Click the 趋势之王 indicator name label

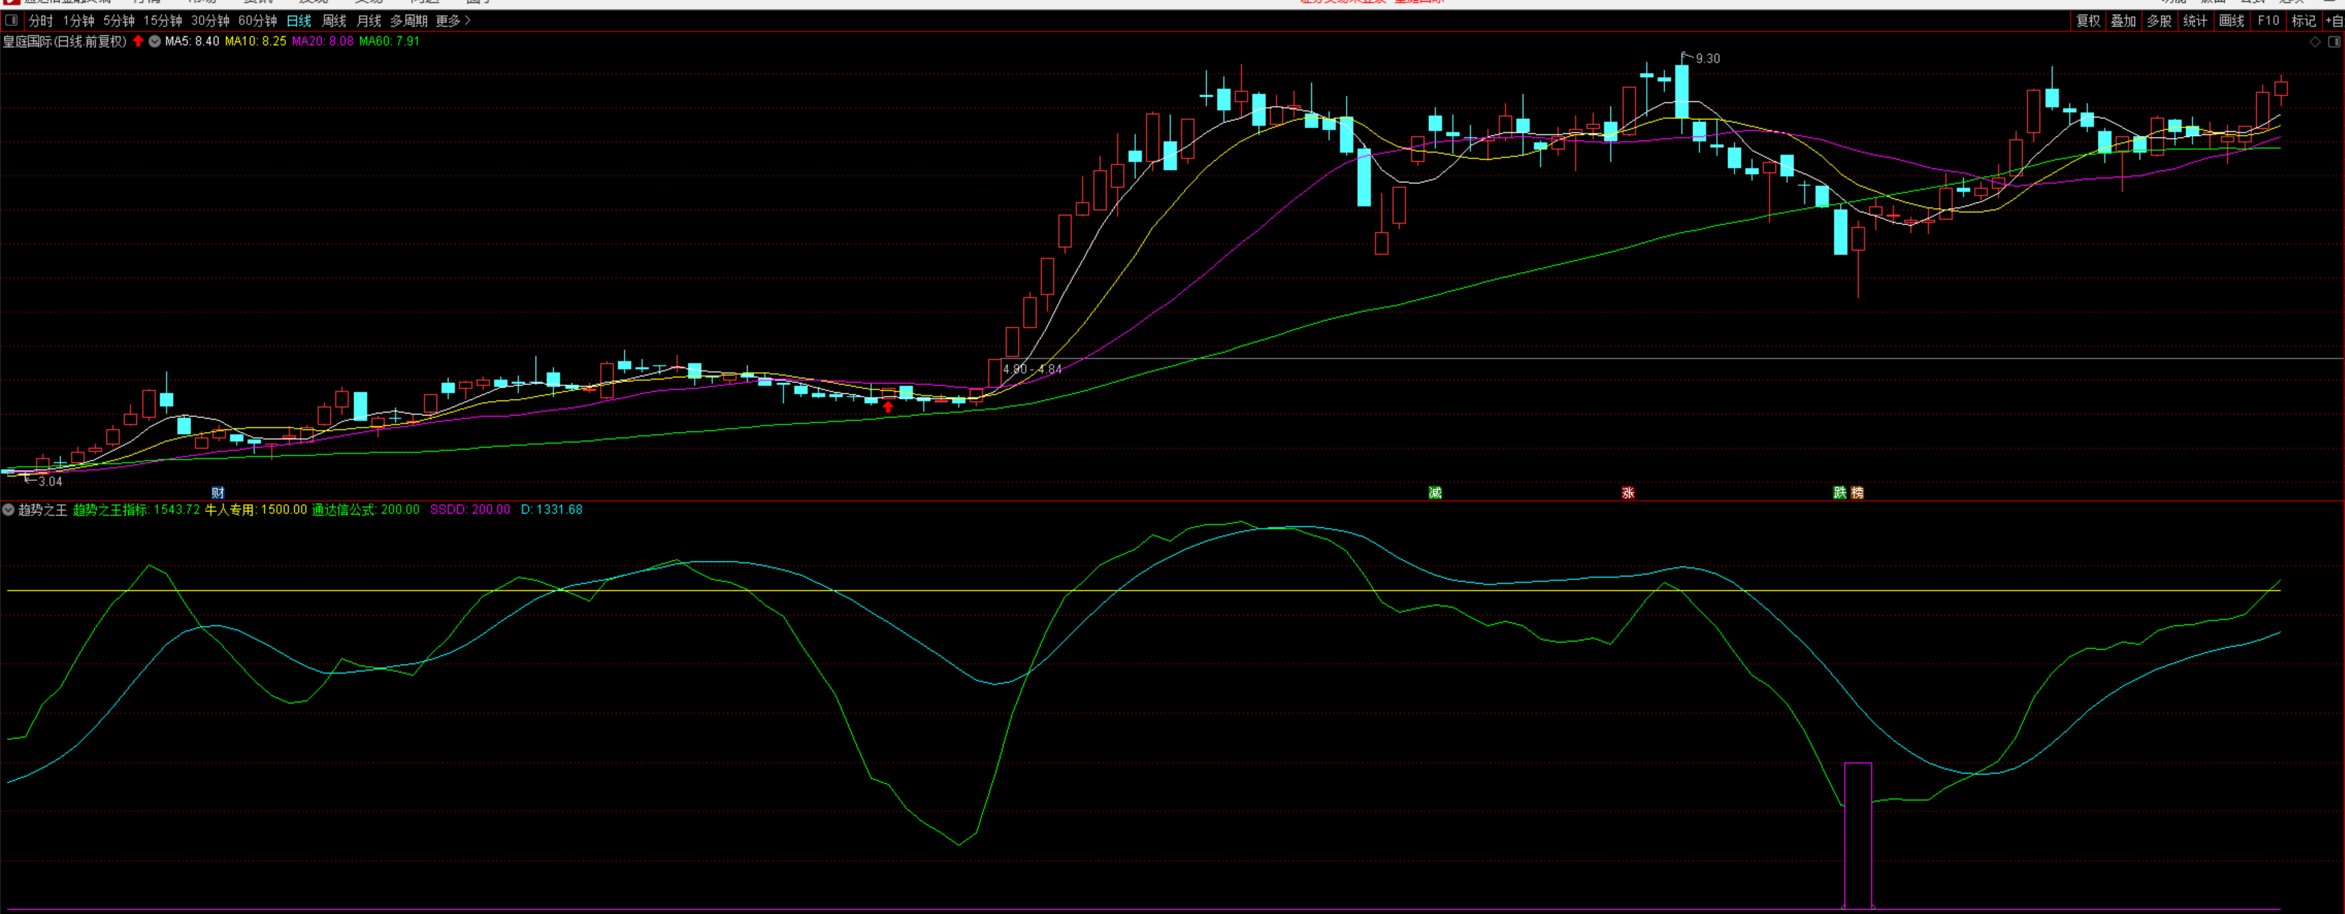coord(43,510)
